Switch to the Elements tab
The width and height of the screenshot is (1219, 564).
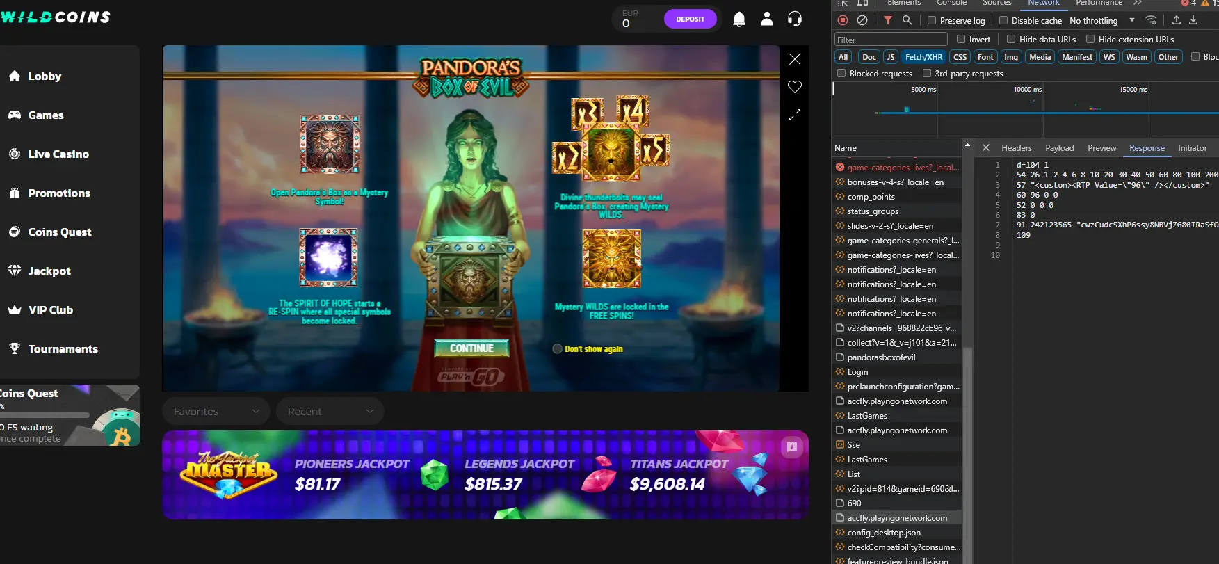pyautogui.click(x=904, y=3)
